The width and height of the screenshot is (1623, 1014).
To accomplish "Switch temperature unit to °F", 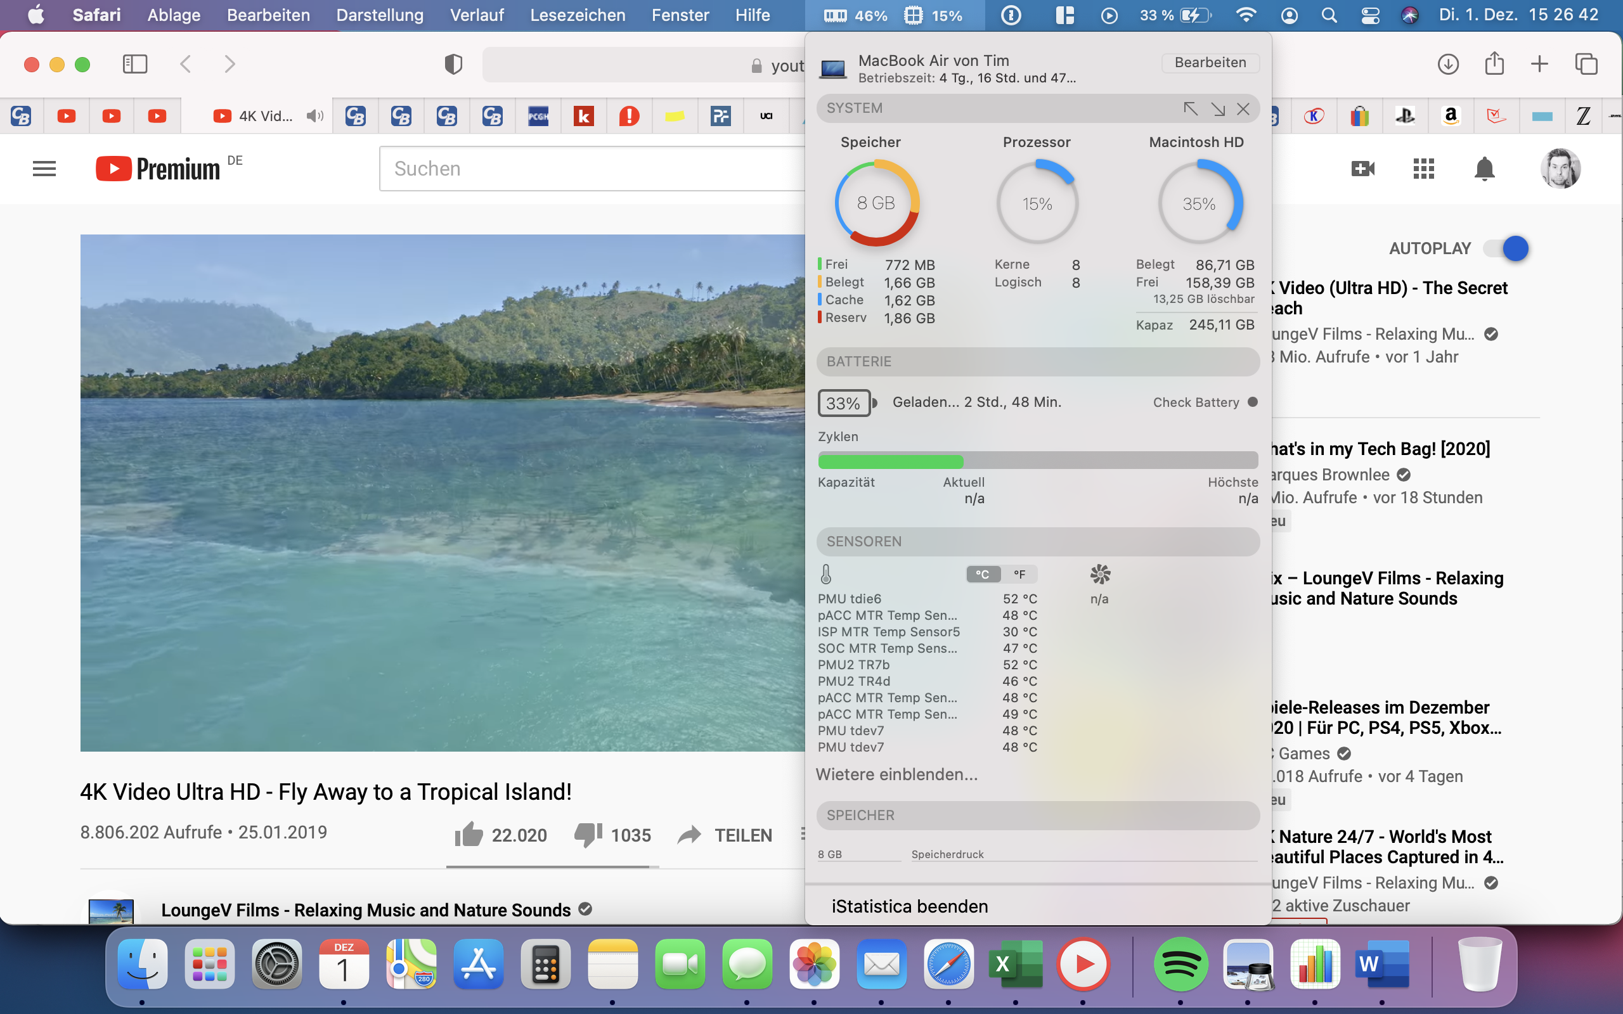I will tap(1019, 574).
